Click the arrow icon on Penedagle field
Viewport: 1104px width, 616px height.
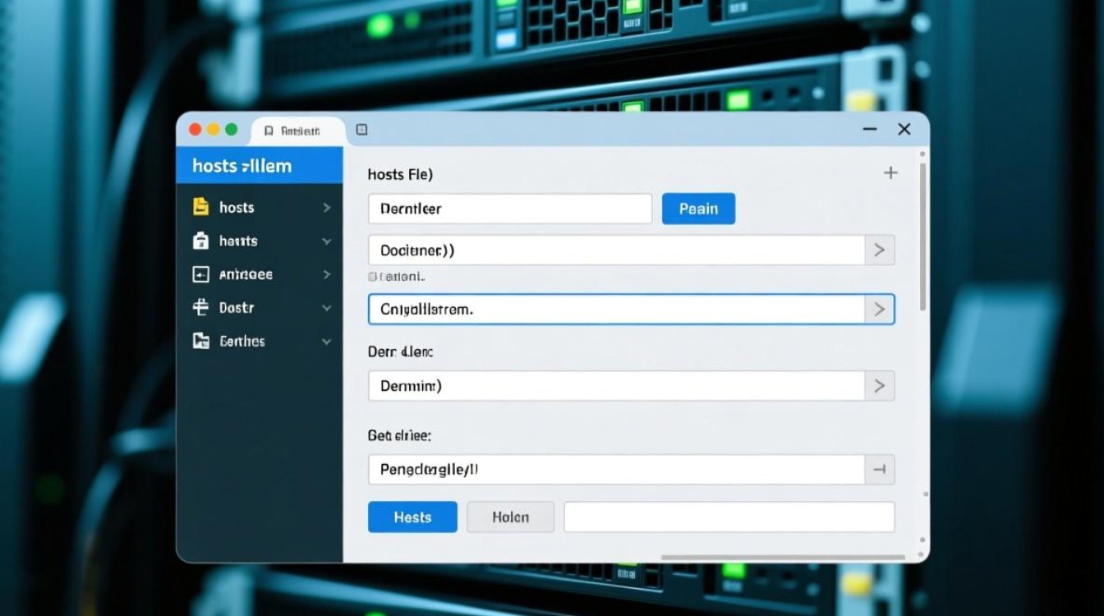879,470
